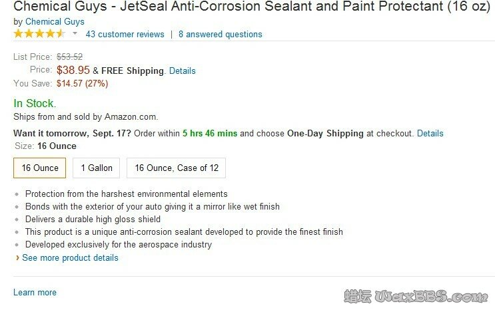Click the aerospace industry bullet point
The height and width of the screenshot is (312, 495).
pyautogui.click(x=118, y=244)
